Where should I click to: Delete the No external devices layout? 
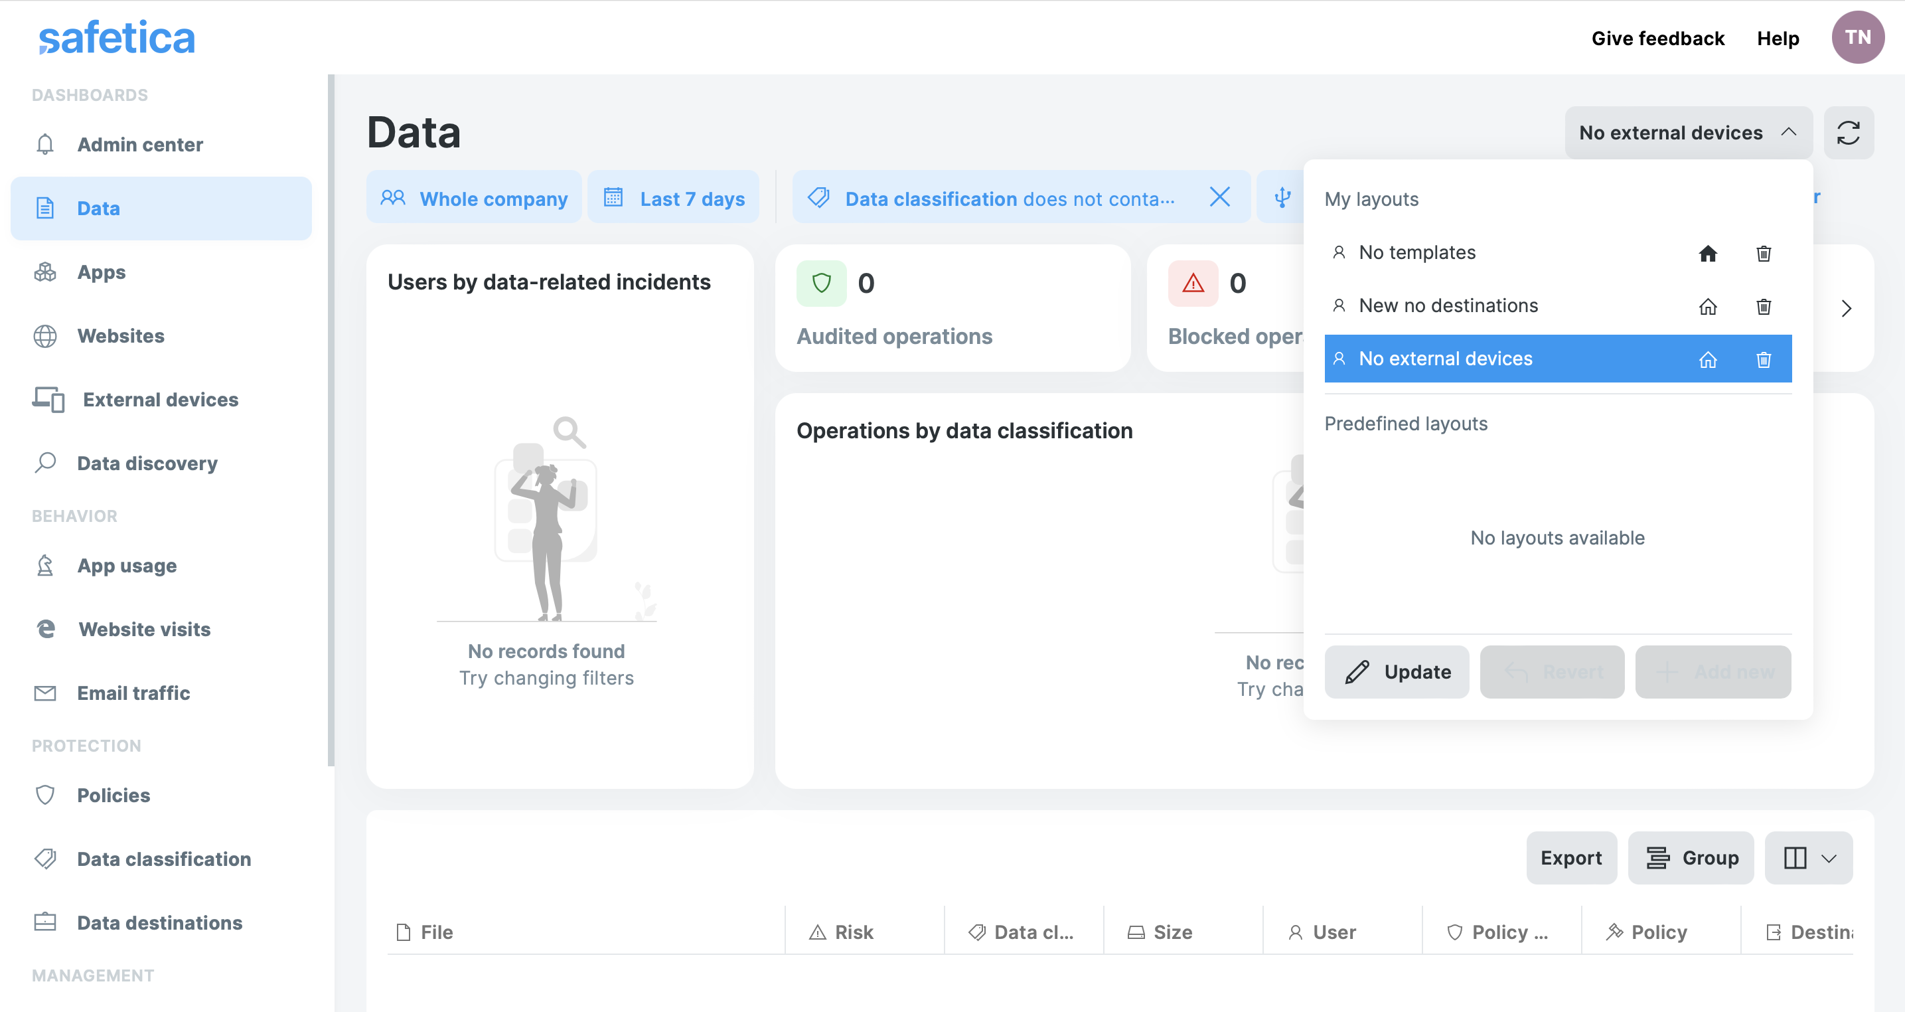point(1763,359)
